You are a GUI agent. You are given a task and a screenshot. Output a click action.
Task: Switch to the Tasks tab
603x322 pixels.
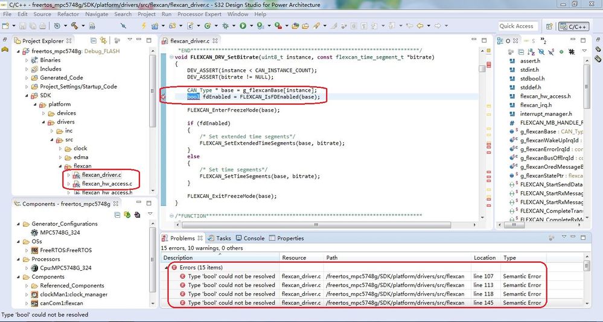[x=219, y=238]
